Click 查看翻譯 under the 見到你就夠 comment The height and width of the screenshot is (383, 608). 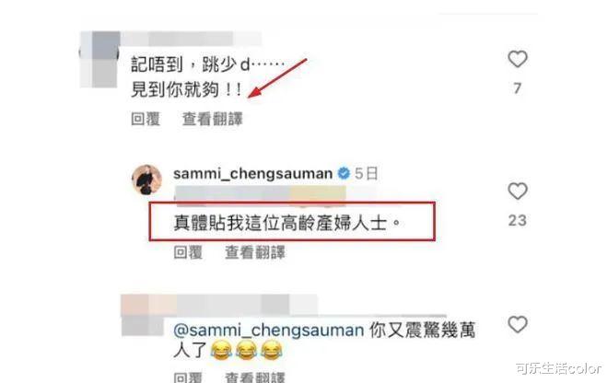tap(213, 119)
